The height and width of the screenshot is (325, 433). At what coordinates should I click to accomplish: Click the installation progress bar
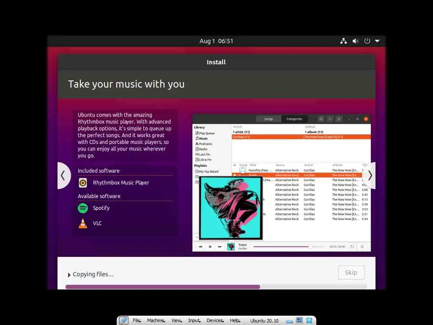pos(216,287)
